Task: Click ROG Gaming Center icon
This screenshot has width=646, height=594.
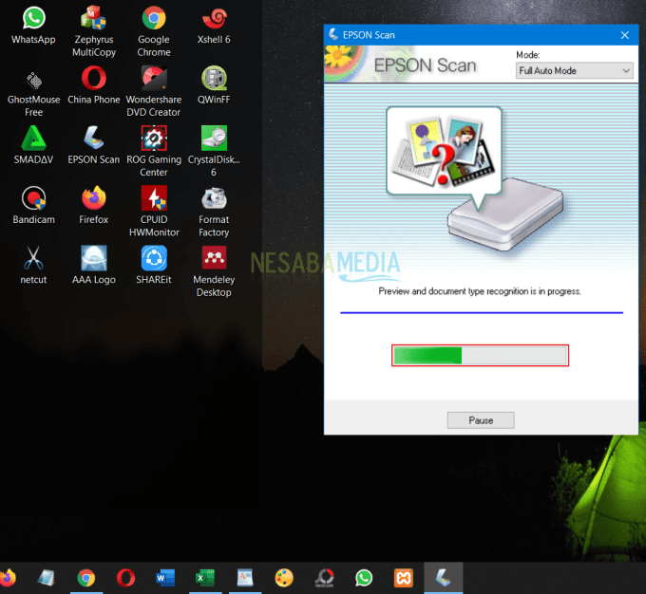Action: point(154,152)
